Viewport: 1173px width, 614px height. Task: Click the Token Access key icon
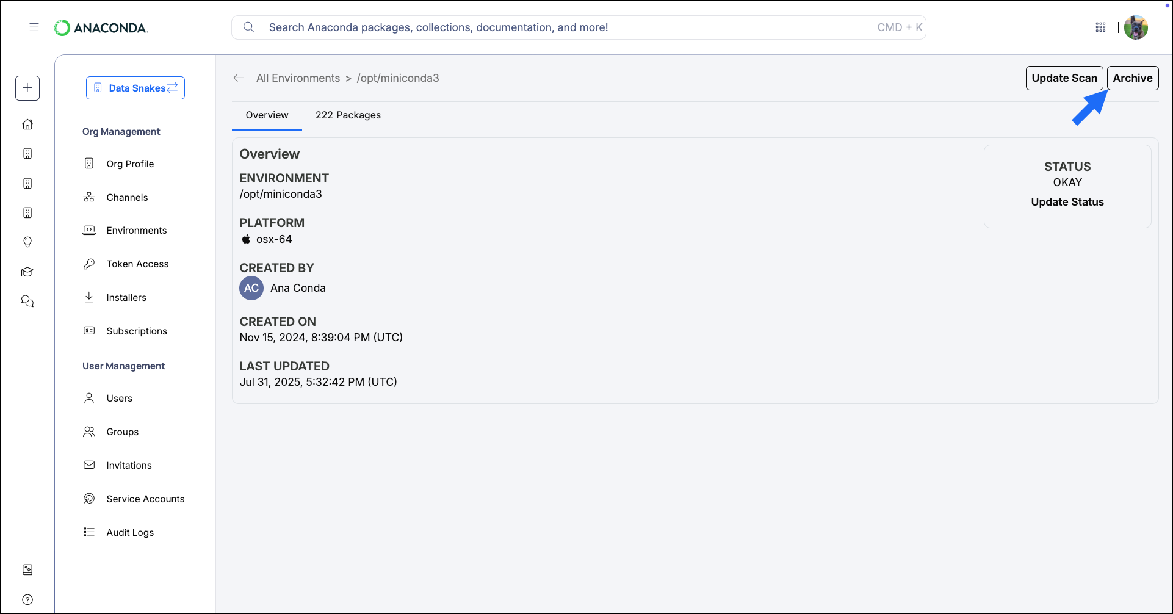(89, 264)
